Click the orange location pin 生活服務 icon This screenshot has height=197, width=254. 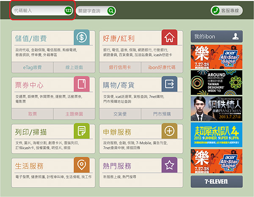pyautogui.click(x=81, y=164)
